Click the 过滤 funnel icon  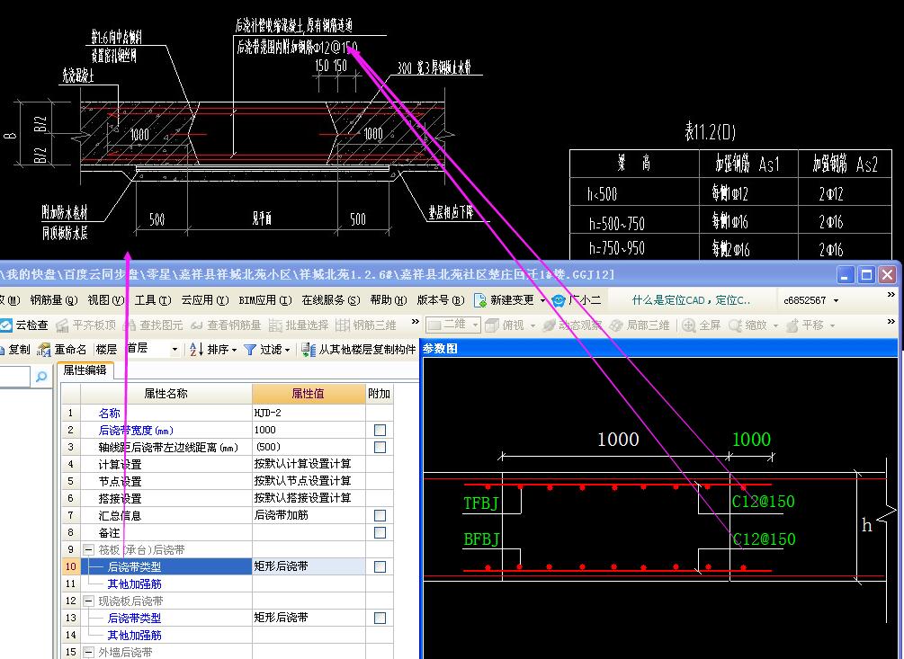tap(250, 350)
